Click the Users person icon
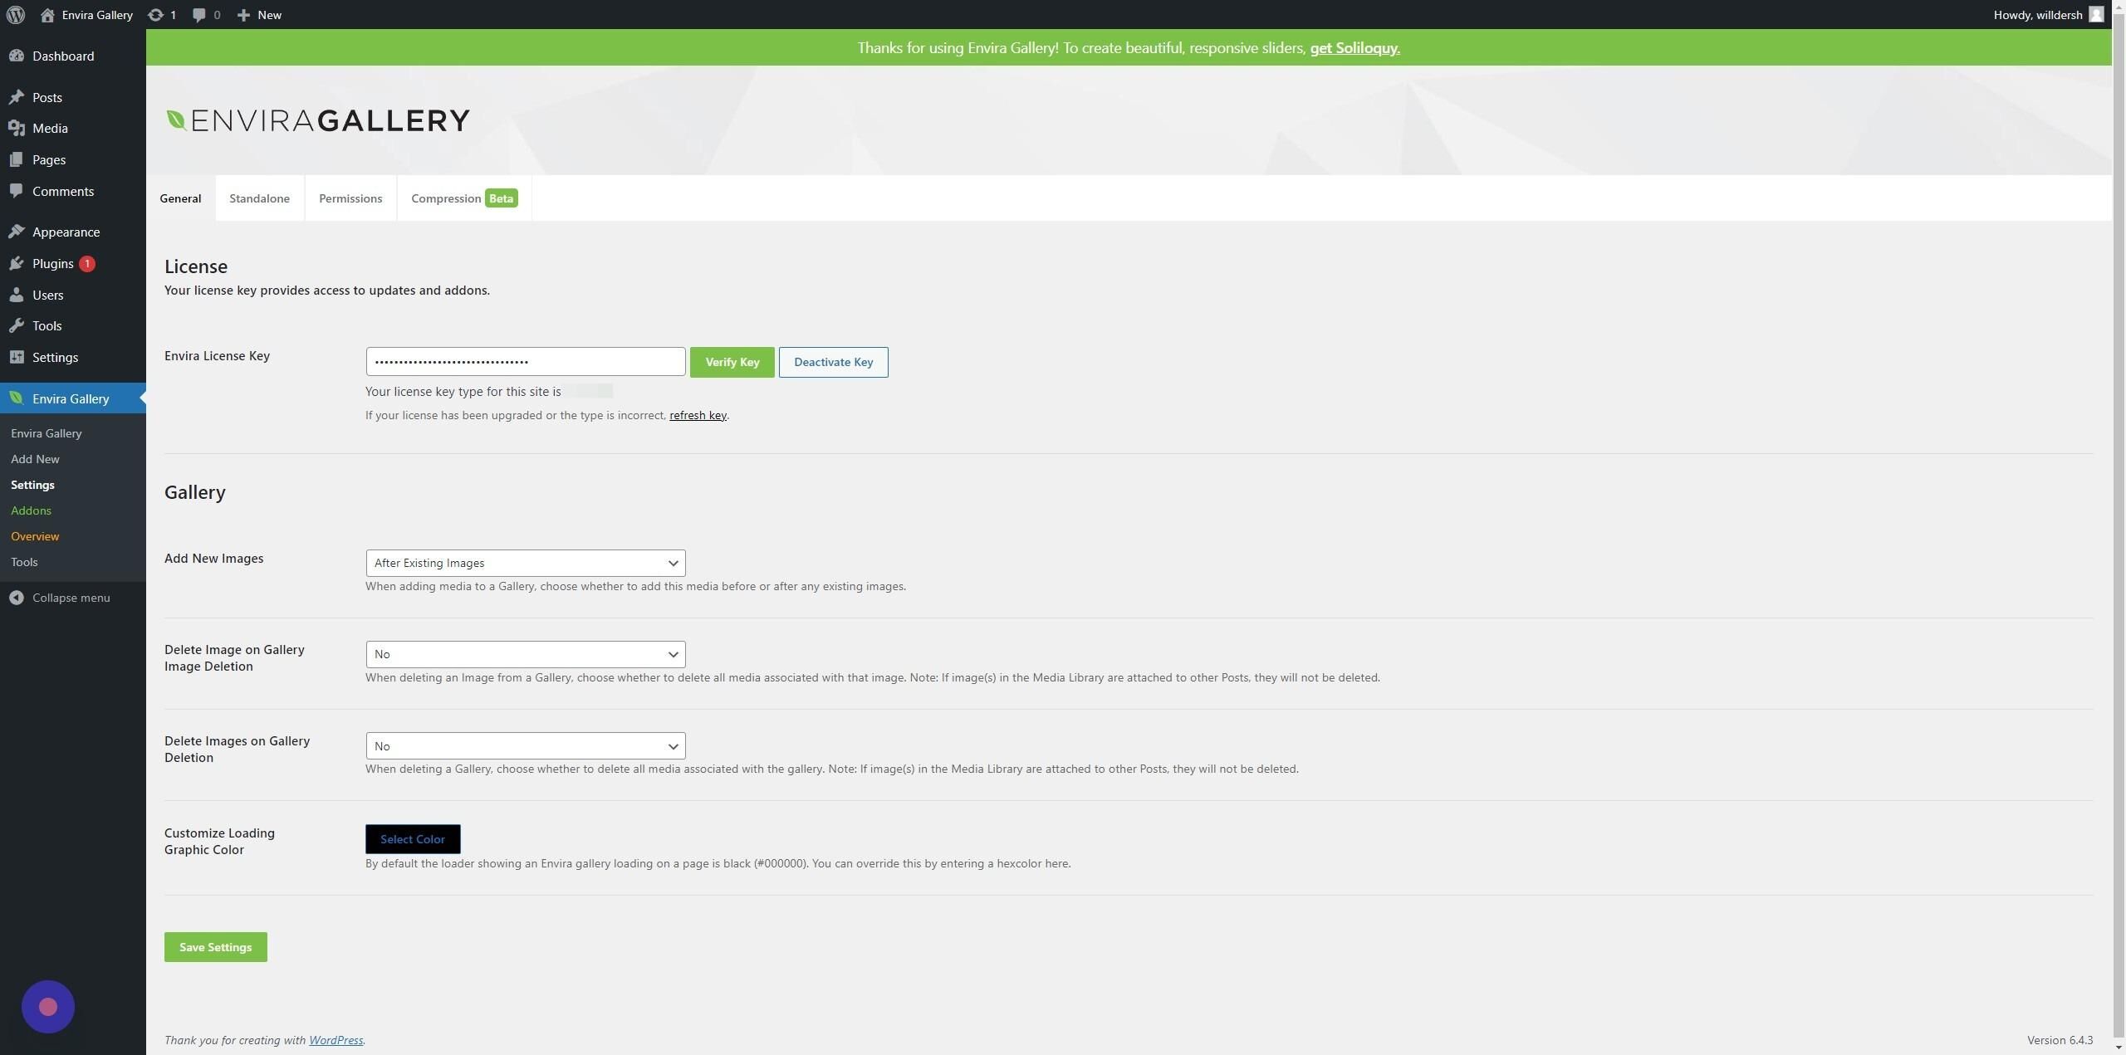The width and height of the screenshot is (2126, 1055). coord(17,295)
